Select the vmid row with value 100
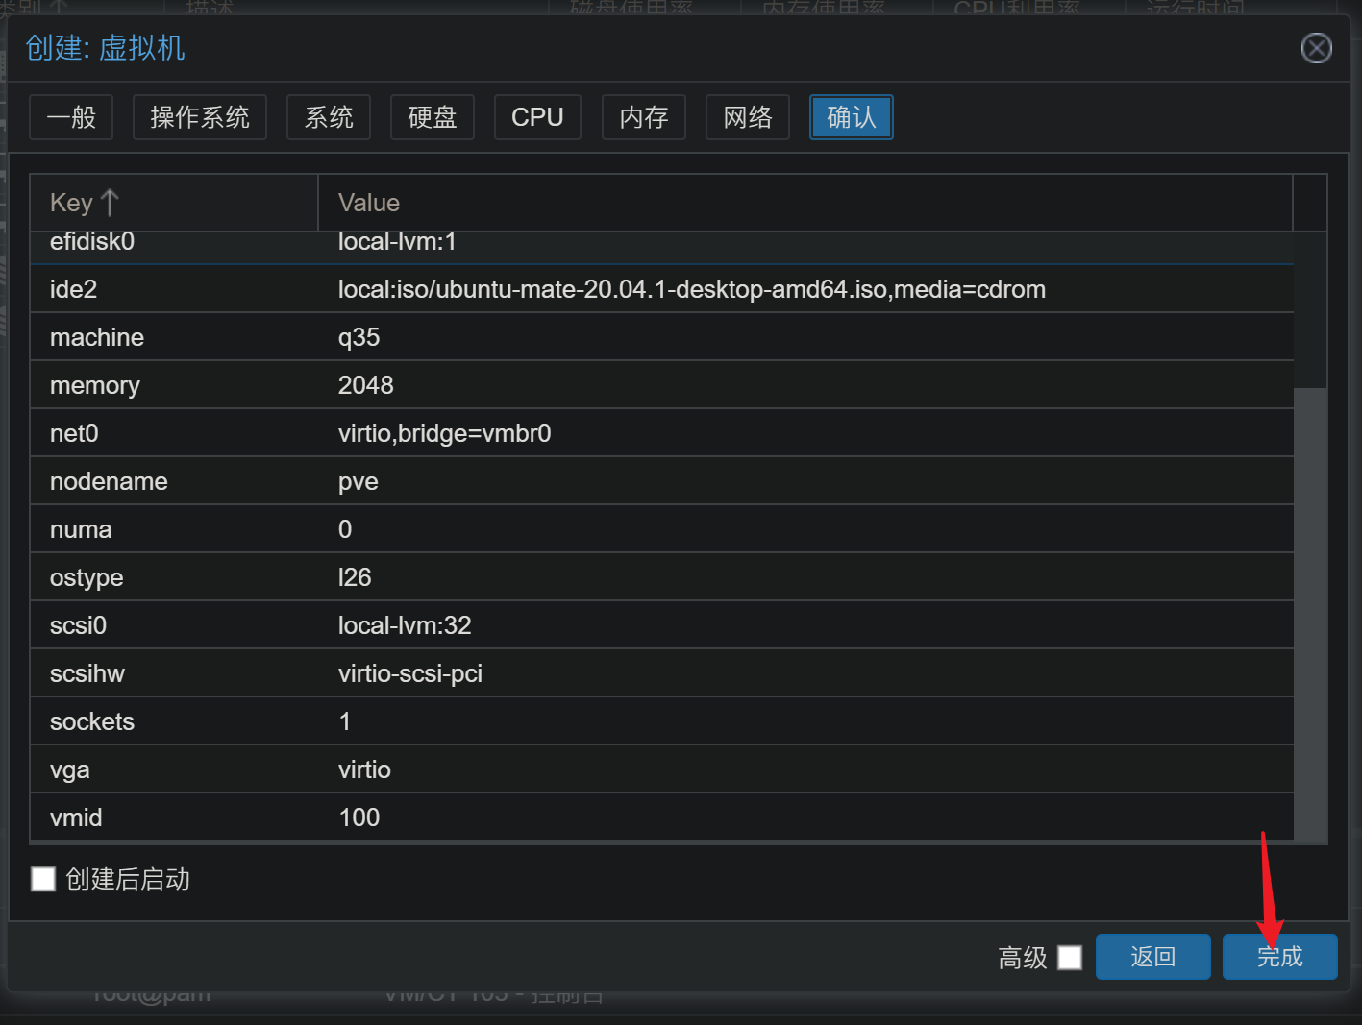Viewport: 1362px width, 1025px height. [661, 818]
